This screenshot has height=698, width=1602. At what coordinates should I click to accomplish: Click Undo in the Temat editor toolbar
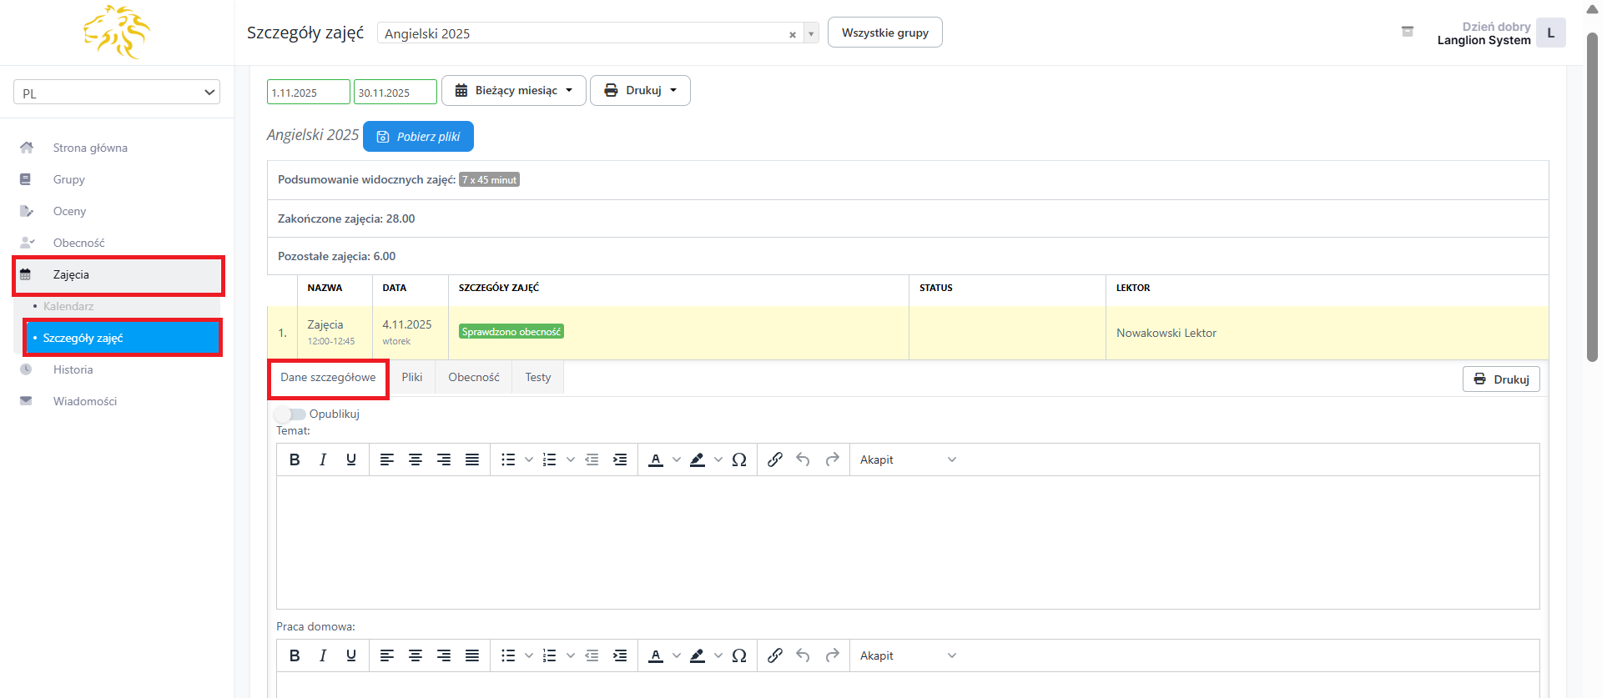804,459
